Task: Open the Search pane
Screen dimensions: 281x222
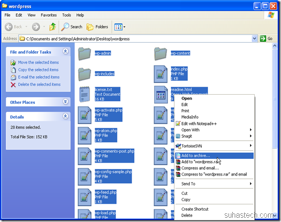Action: click(x=72, y=27)
